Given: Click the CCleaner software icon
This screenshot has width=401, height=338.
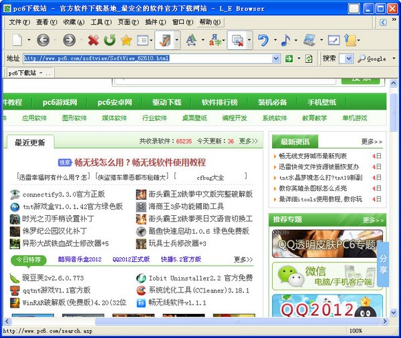Looking at the screenshot, I should pyautogui.click(x=141, y=291).
